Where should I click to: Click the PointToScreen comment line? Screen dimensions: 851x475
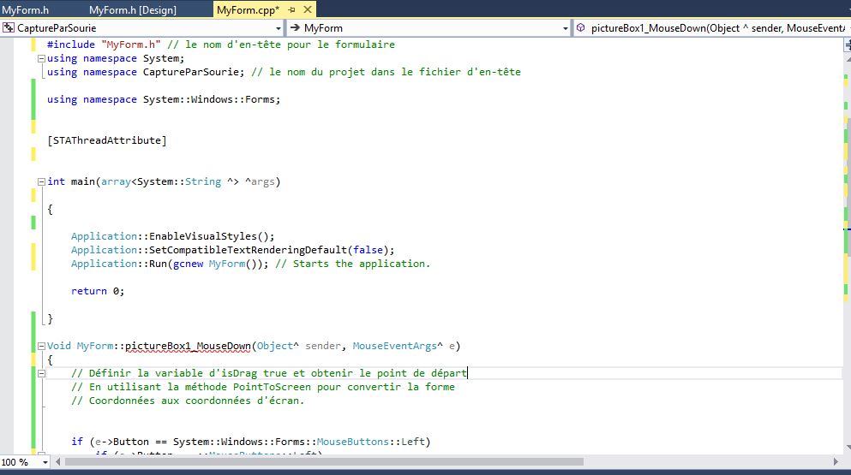click(263, 387)
